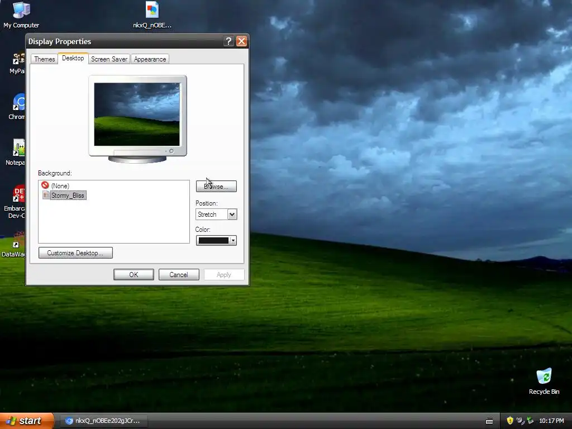The height and width of the screenshot is (429, 572).
Task: Switch to nkxQ_nOBEe202gJCr taskbar window
Action: (103, 421)
